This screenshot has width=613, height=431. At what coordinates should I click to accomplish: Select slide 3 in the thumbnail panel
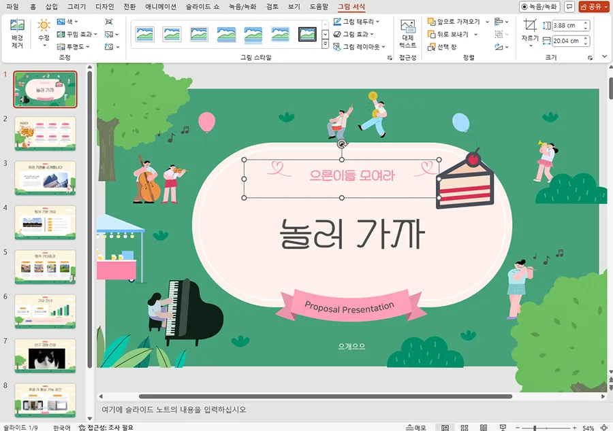[44, 177]
